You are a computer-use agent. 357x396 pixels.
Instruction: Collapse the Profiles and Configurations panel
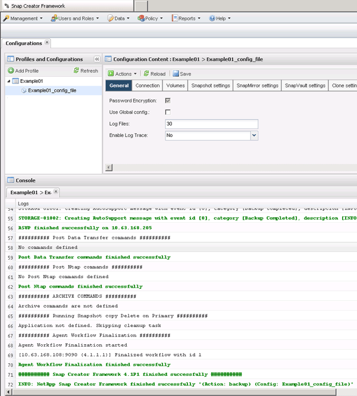pyautogui.click(x=97, y=59)
